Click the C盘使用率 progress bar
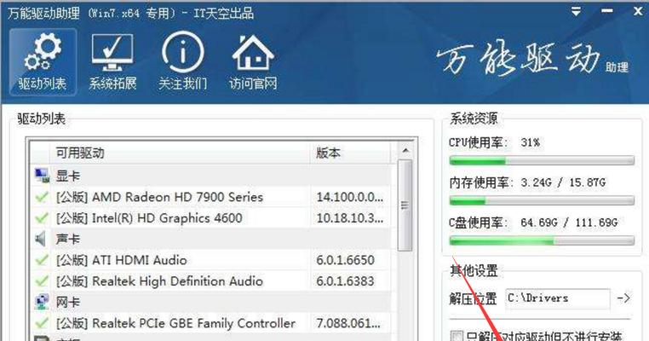This screenshot has height=341, width=649. point(542,240)
